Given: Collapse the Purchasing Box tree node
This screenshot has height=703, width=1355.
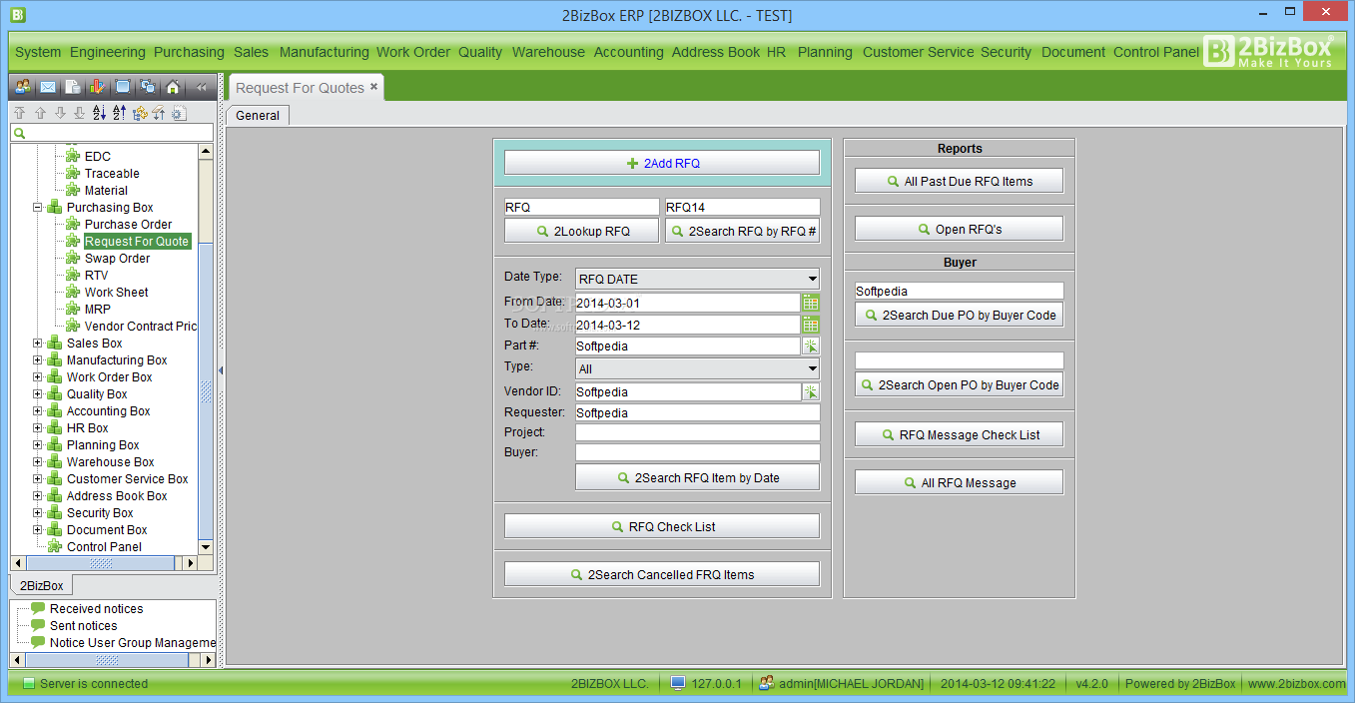Looking at the screenshot, I should (38, 208).
